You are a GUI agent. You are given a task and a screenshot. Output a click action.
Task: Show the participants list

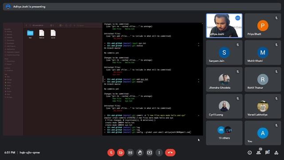(x=259, y=152)
